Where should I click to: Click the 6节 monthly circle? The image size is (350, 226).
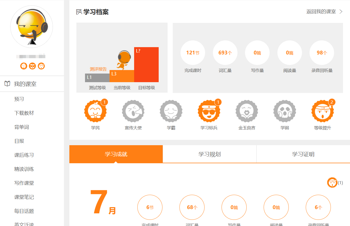(x=150, y=207)
